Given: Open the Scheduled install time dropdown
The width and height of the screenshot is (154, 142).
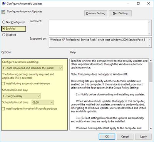Looking at the screenshot, I should click(x=43, y=102).
